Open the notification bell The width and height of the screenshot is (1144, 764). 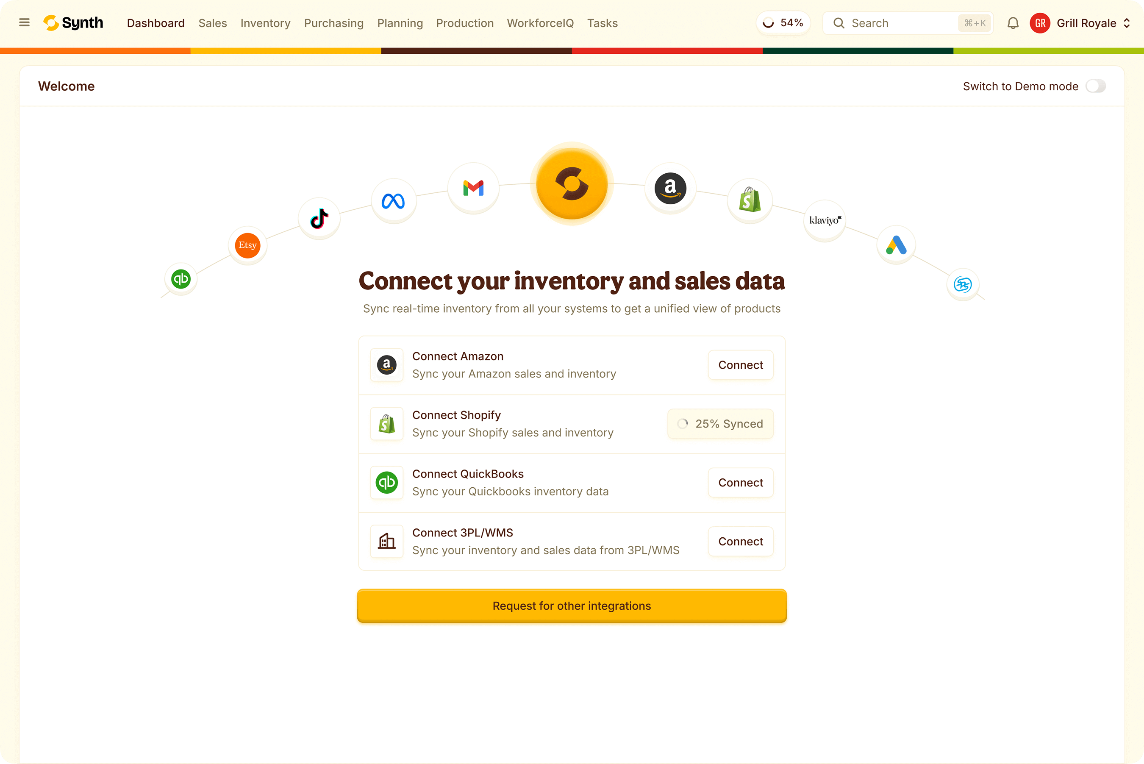coord(1013,23)
